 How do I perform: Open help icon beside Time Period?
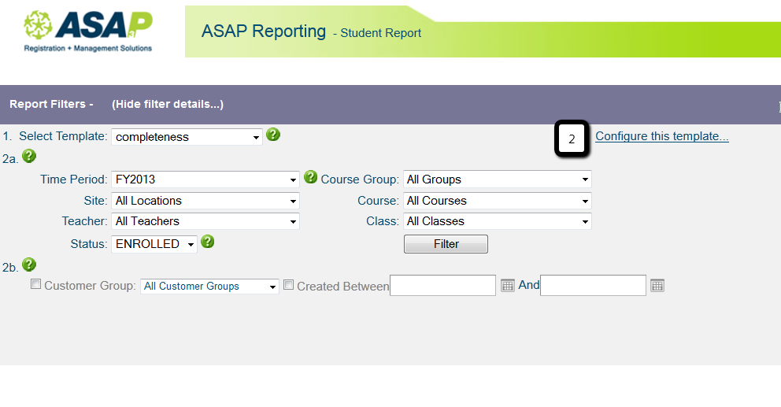point(310,177)
